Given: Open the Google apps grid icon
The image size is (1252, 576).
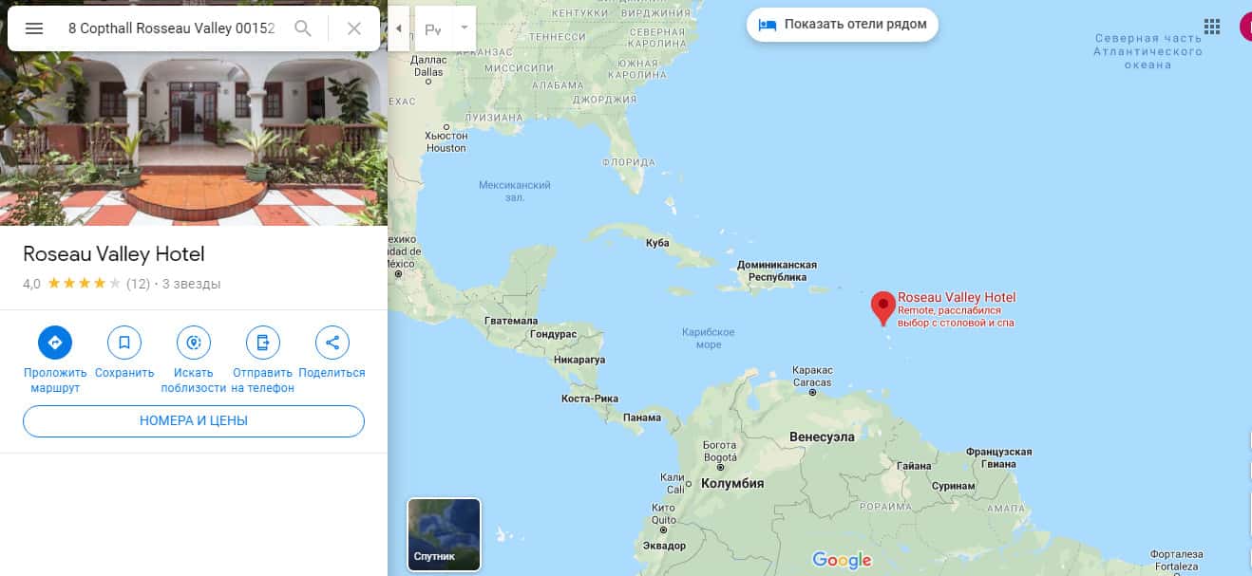Looking at the screenshot, I should point(1212,27).
